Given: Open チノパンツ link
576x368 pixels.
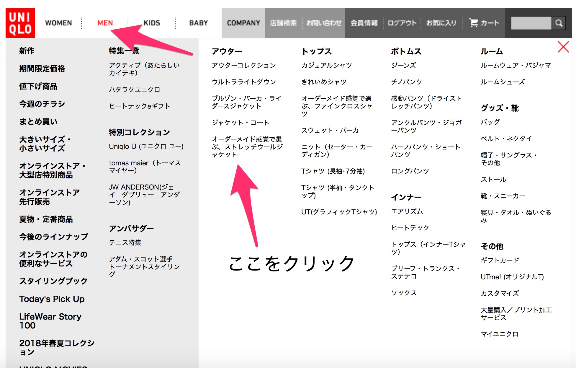Looking at the screenshot, I should point(407,82).
